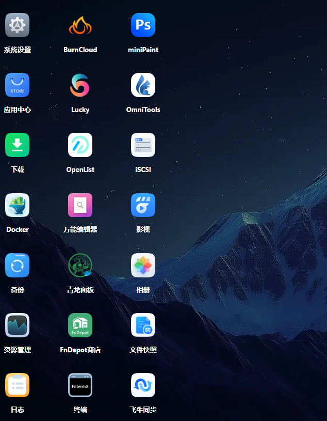Launch the BurnCloud flame icon

[80, 25]
